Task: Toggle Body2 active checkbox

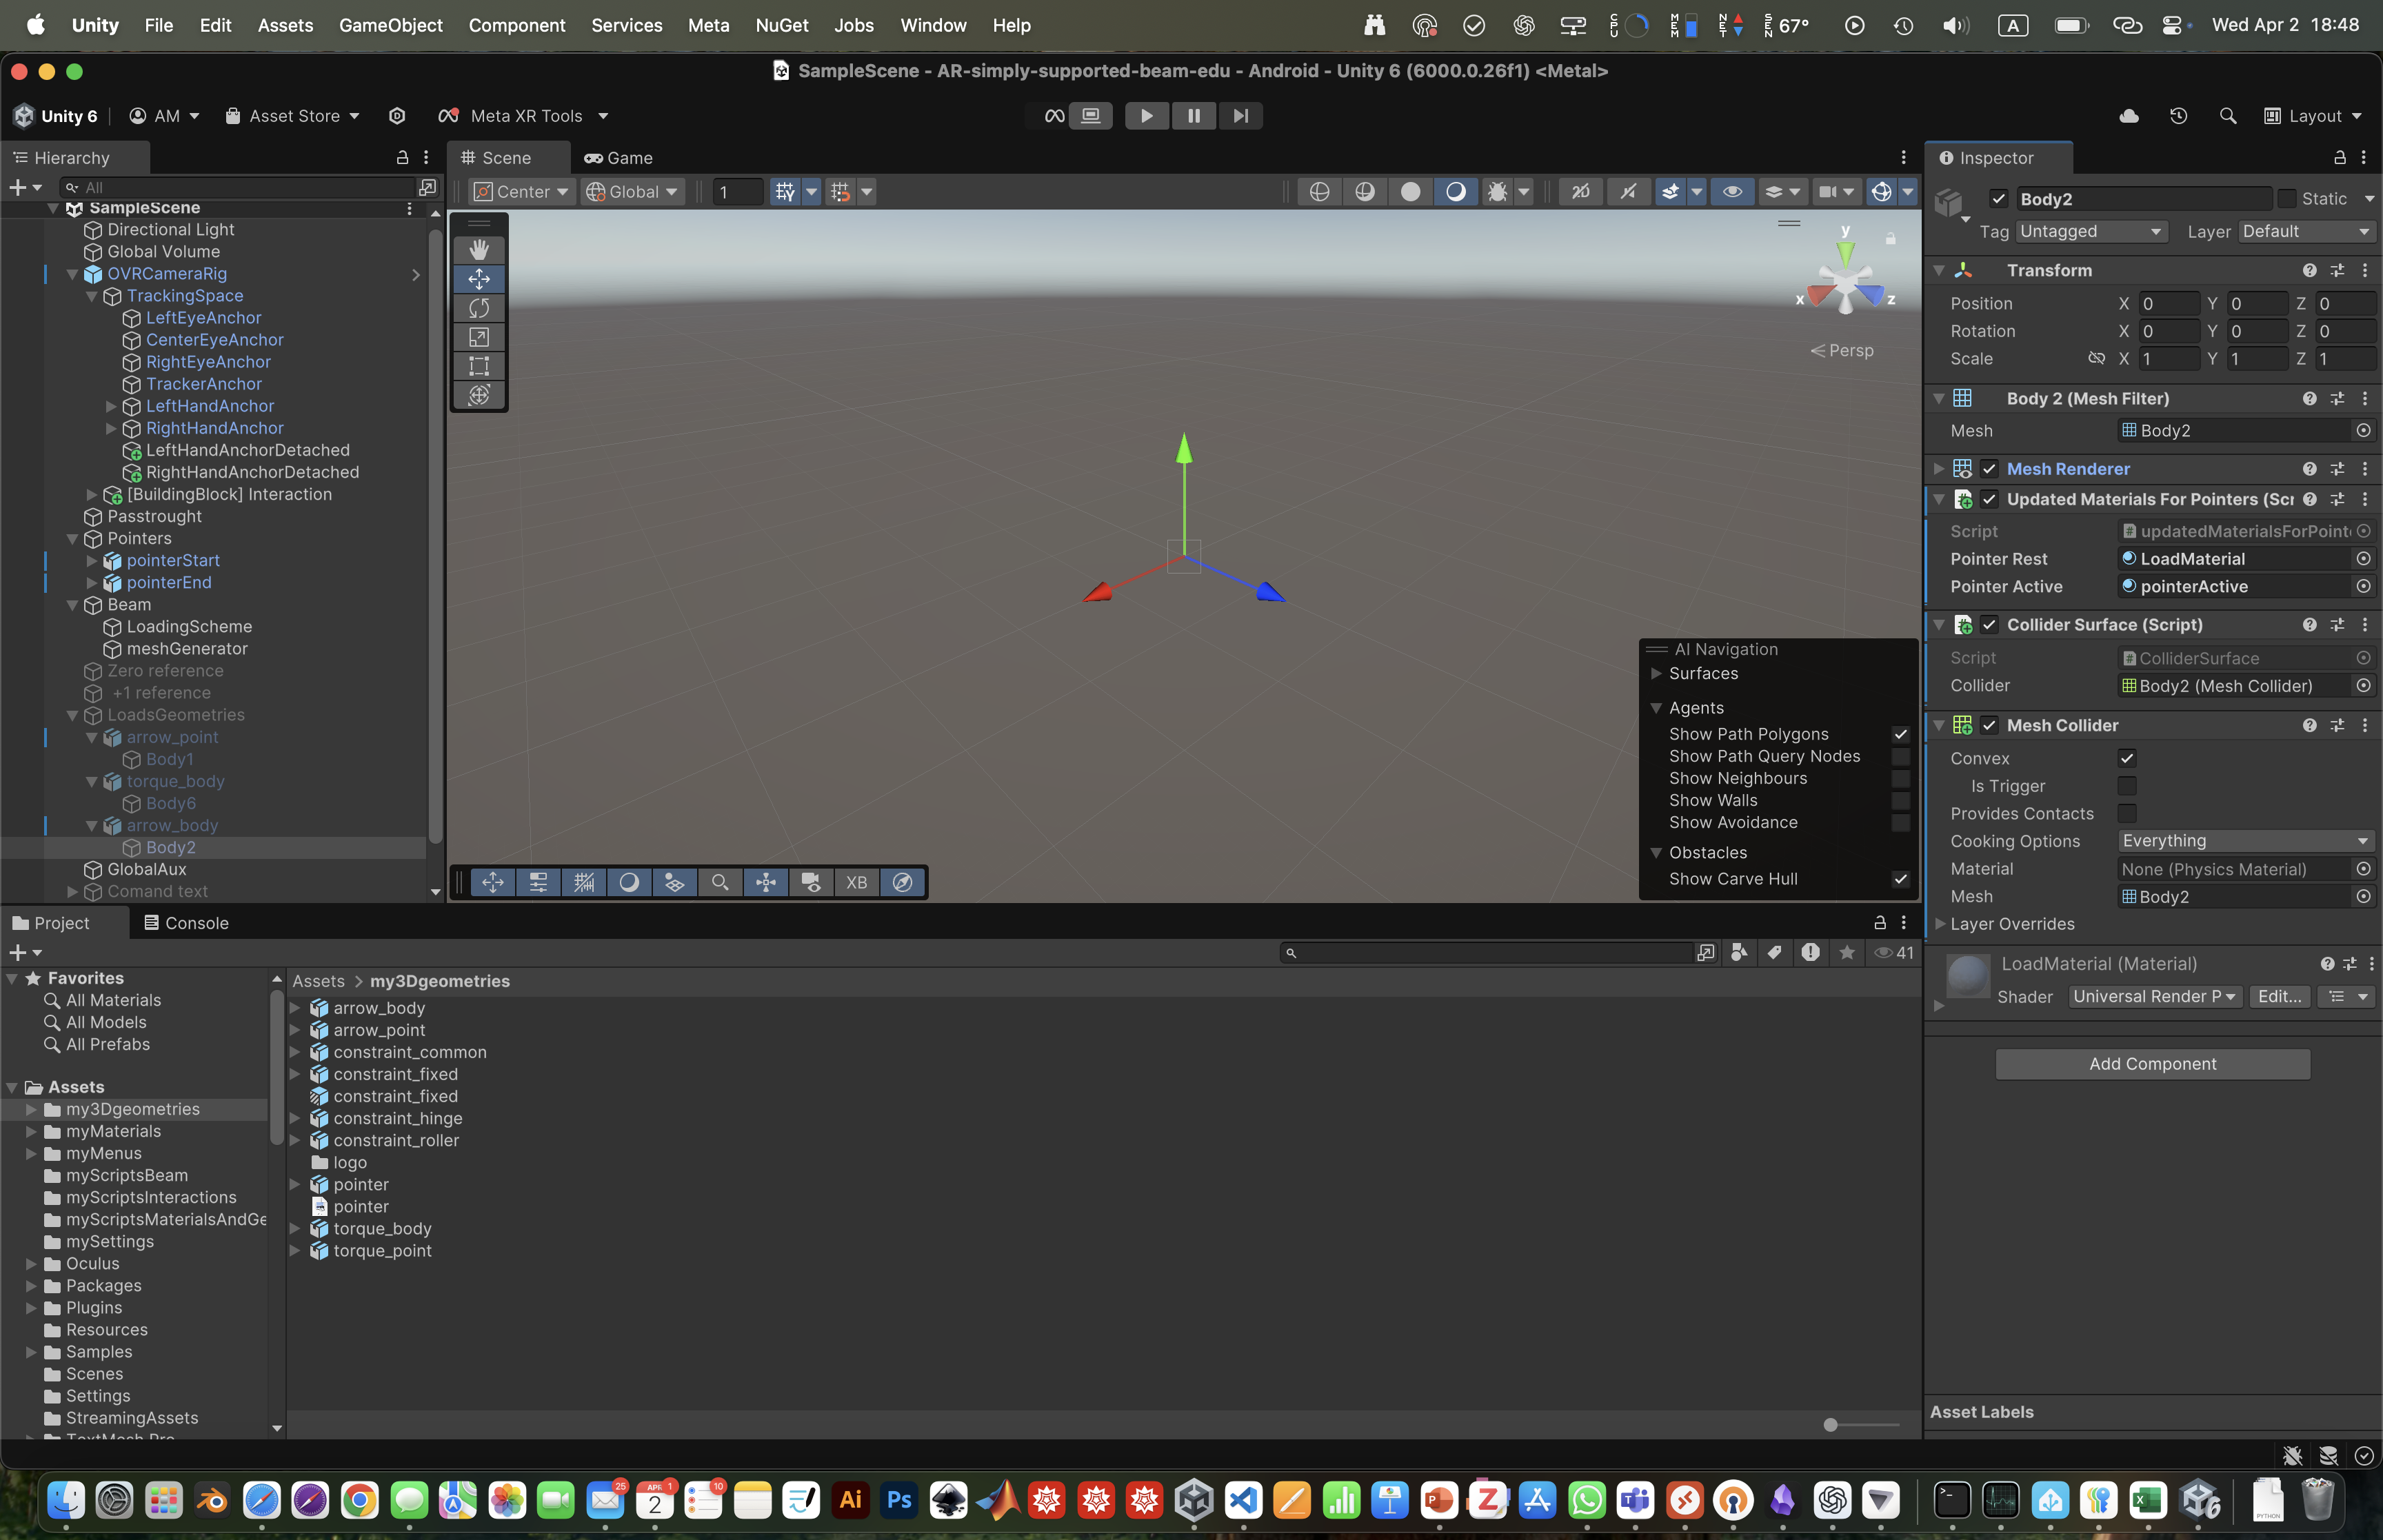Action: click(1999, 198)
